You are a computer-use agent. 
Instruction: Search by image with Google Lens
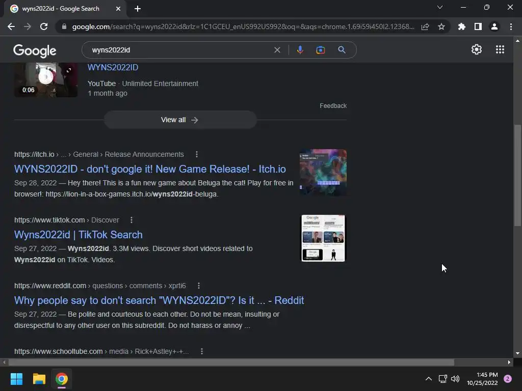(321, 50)
